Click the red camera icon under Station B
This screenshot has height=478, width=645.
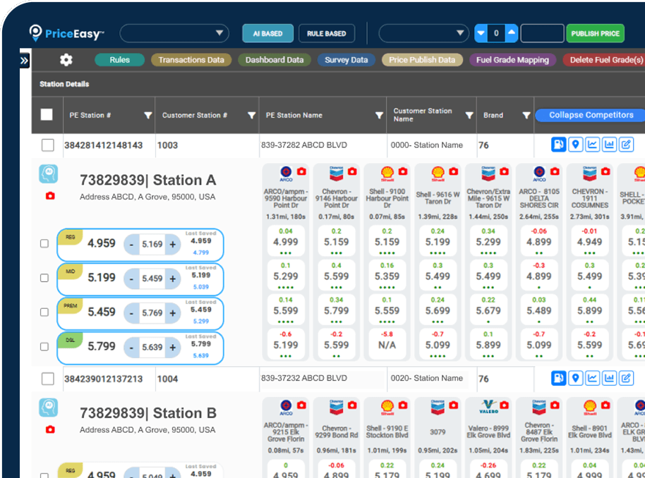(x=50, y=429)
